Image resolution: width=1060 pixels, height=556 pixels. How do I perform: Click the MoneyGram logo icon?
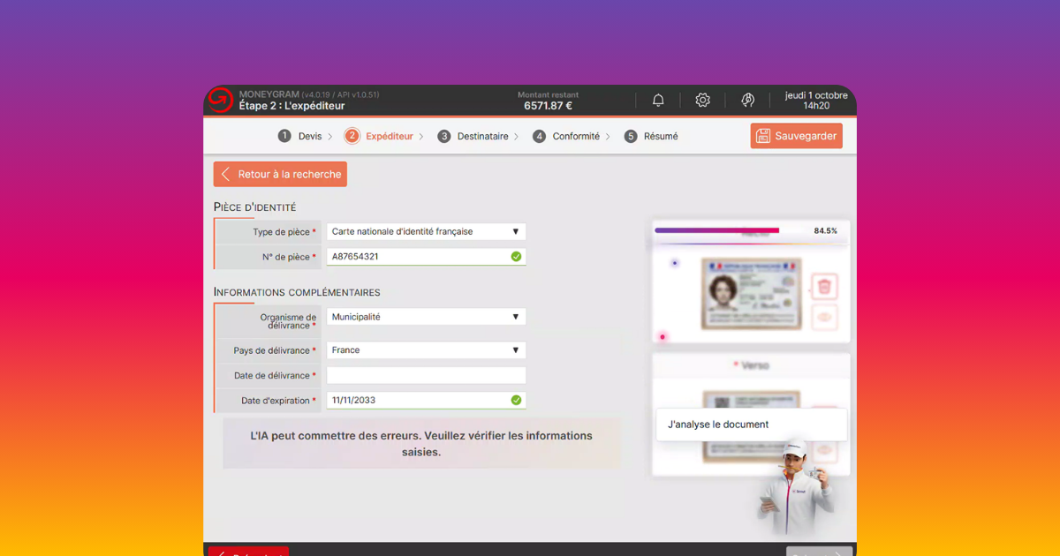point(221,101)
